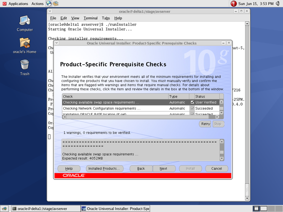Switch to Oracle Universal Installer taskbar entry
The width and height of the screenshot is (283, 212).
pos(115,209)
